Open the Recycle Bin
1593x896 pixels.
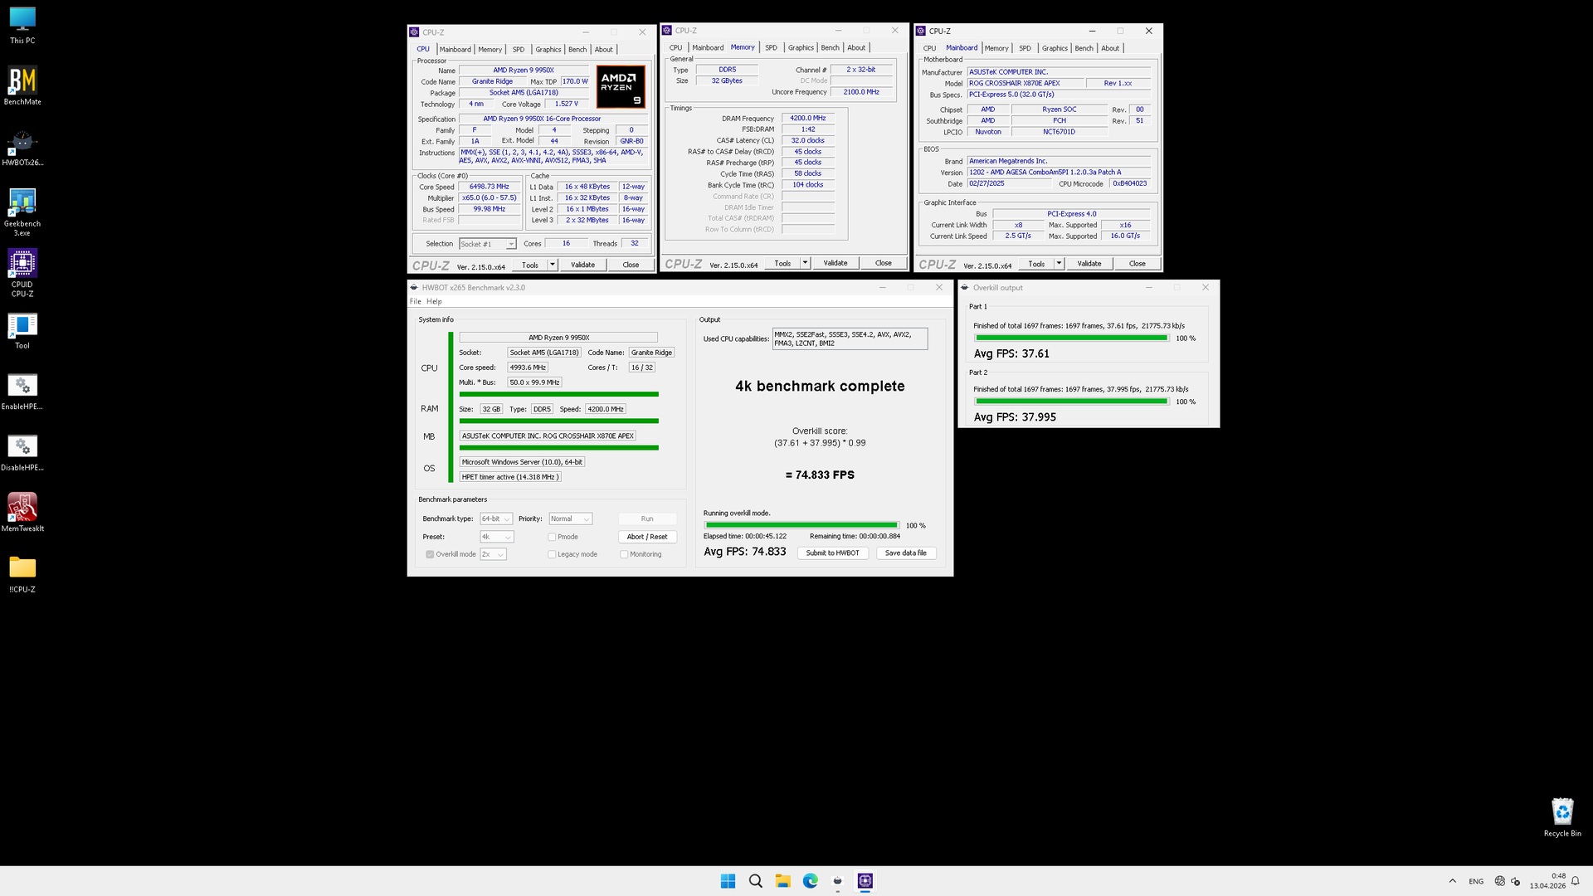click(x=1562, y=817)
